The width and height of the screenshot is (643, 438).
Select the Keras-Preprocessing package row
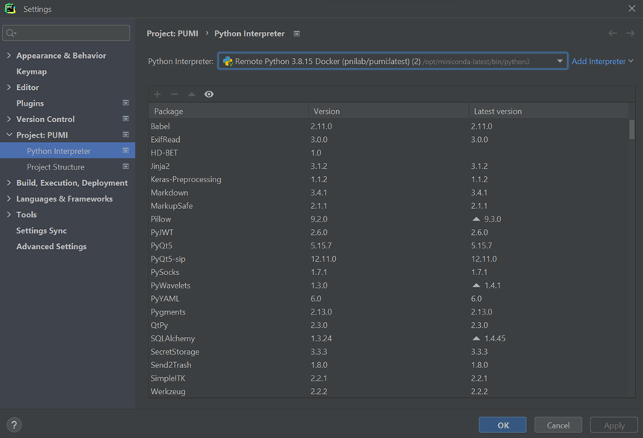pyautogui.click(x=388, y=179)
